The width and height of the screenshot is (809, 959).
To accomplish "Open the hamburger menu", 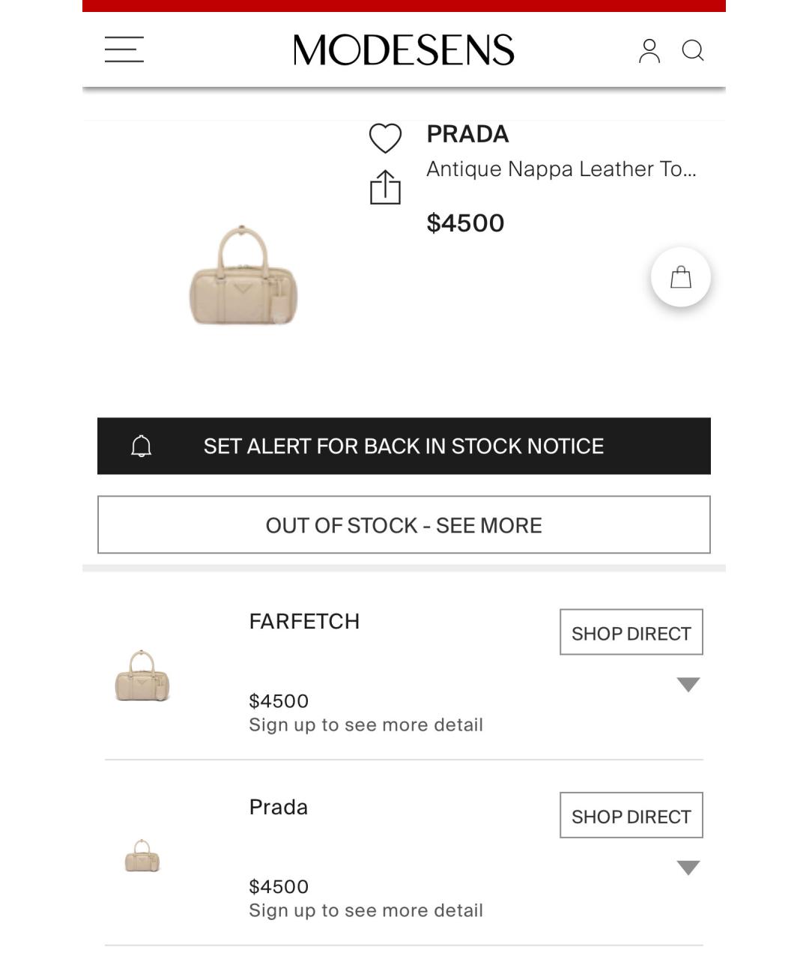I will [x=124, y=49].
